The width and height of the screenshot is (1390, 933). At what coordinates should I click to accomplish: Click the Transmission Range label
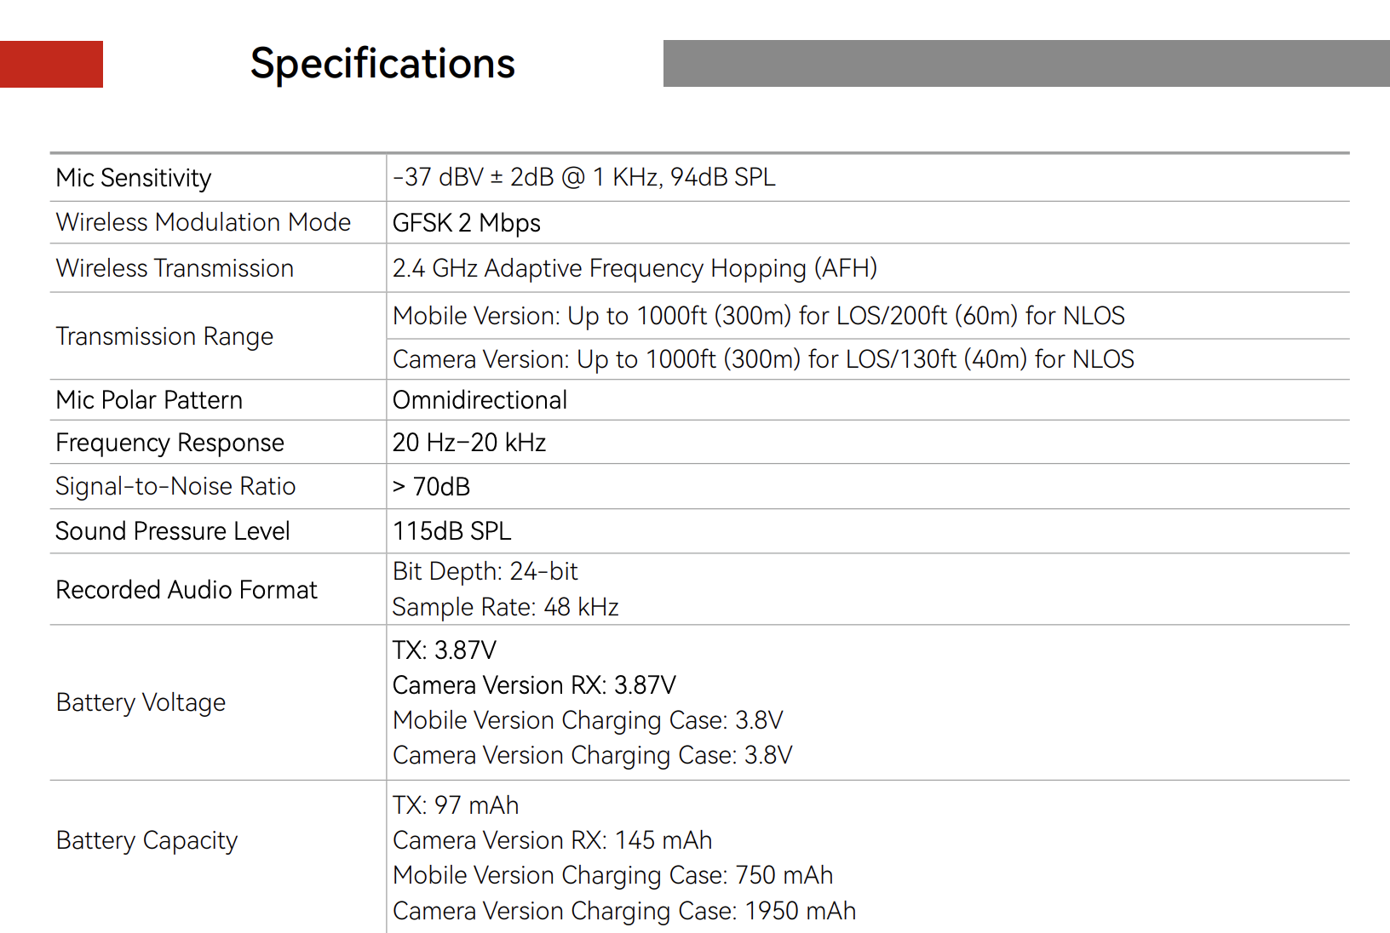click(164, 336)
